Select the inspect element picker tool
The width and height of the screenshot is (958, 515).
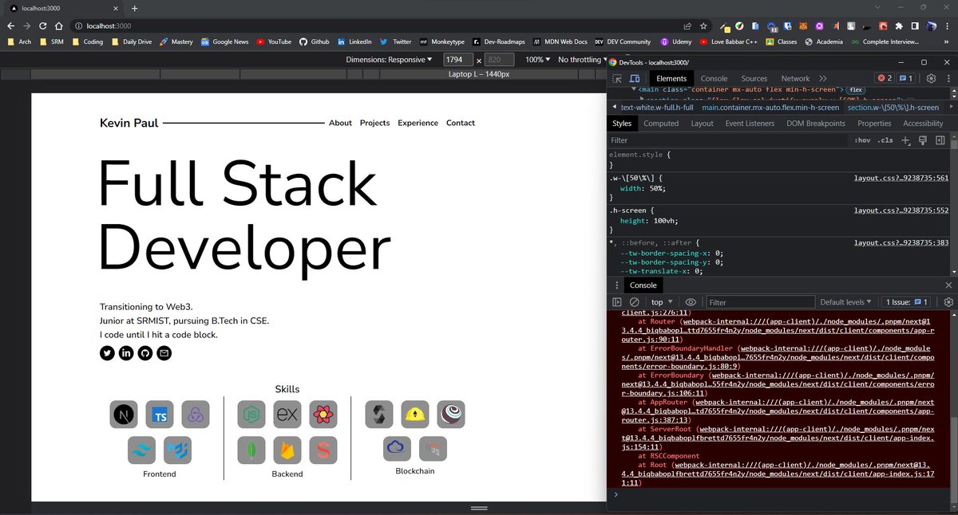[616, 78]
